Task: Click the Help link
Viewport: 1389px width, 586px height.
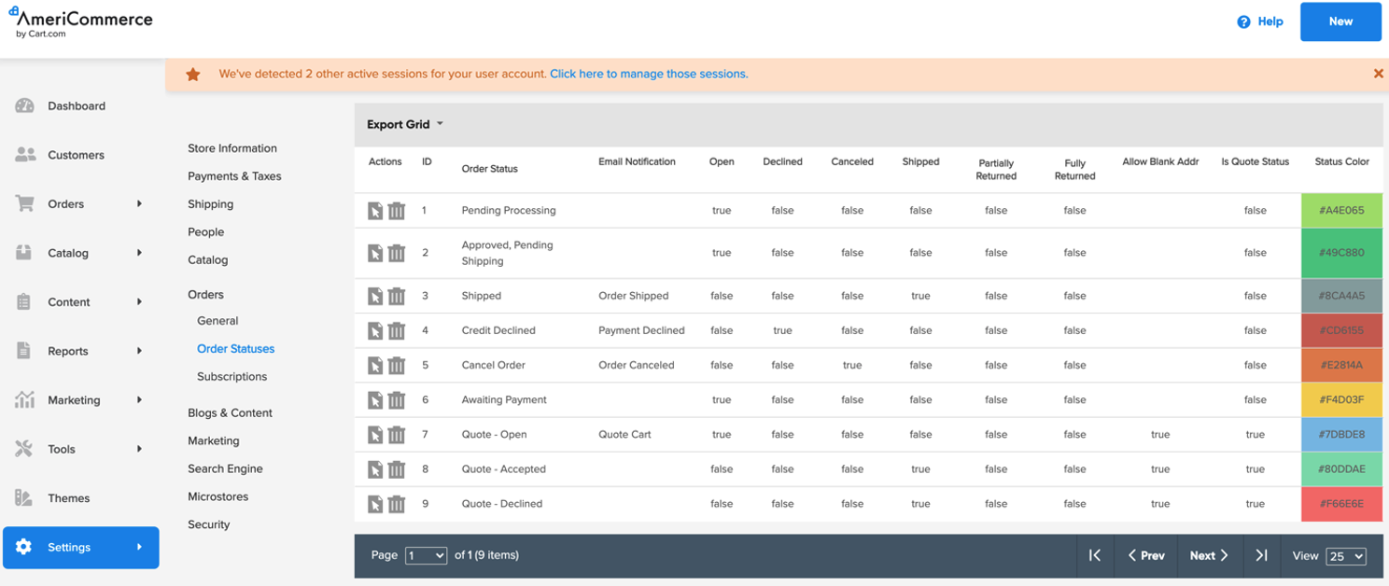Action: (x=1270, y=21)
